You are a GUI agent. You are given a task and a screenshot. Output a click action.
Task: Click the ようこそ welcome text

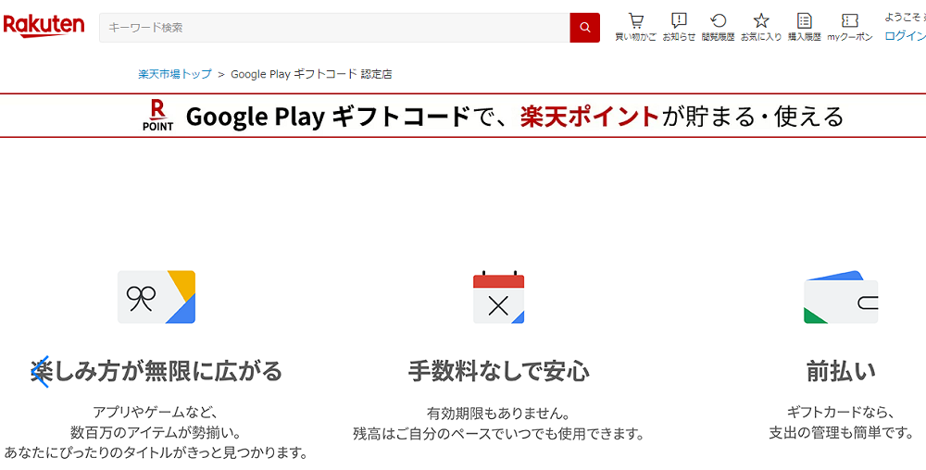coord(905,18)
